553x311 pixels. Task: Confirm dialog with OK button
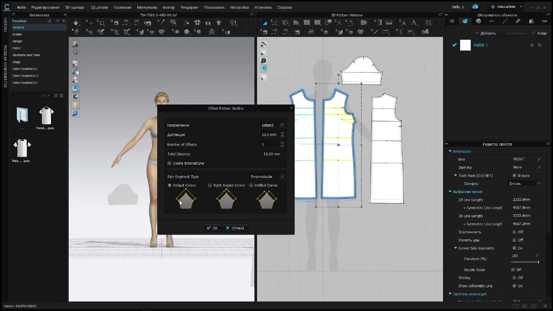[212, 228]
